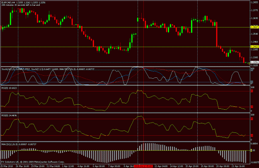Click the 25 Mar 2010 time label
The width and height of the screenshot is (259, 168).
(x=7, y=166)
